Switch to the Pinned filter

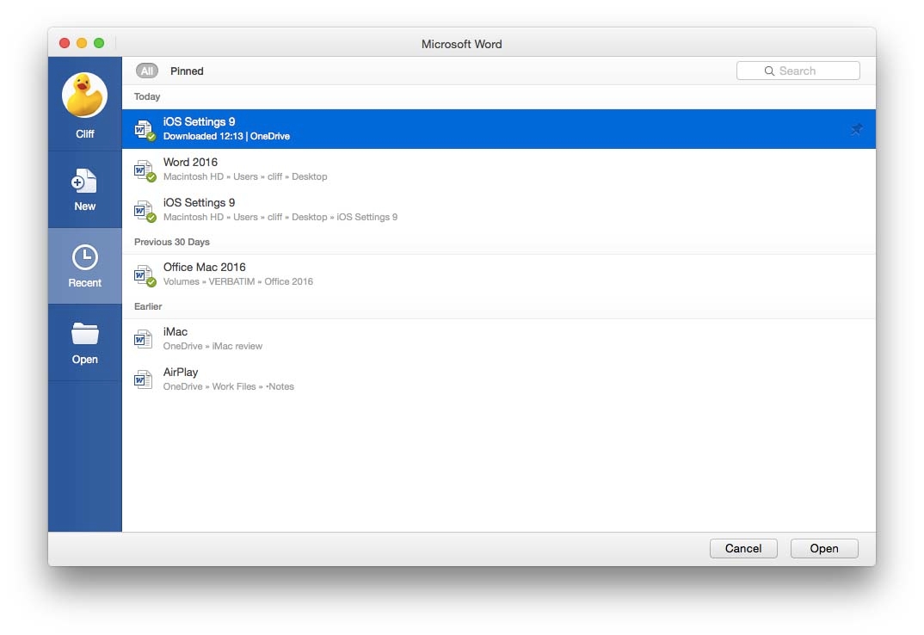coord(187,71)
